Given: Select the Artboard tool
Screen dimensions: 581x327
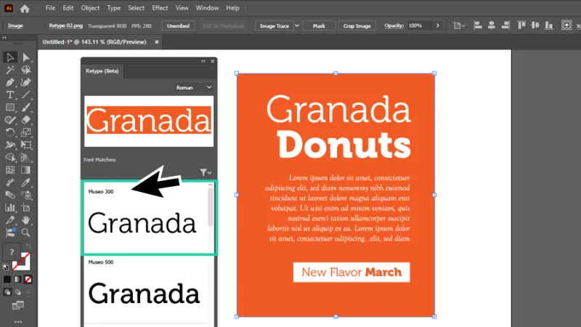Looking at the screenshot, I should click(x=26, y=208).
